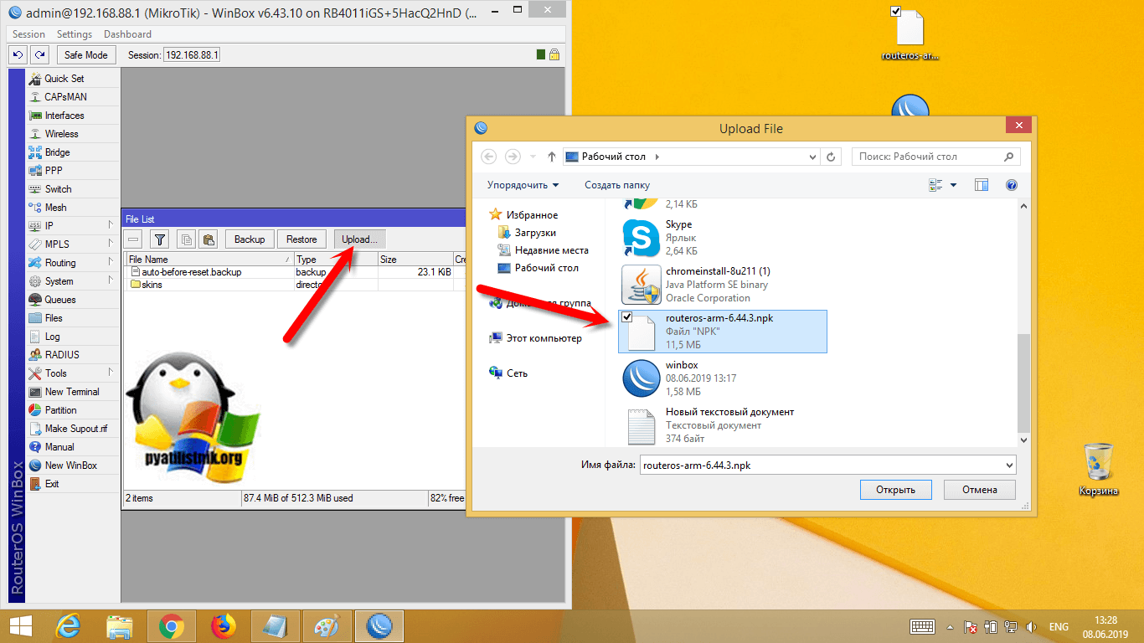The width and height of the screenshot is (1144, 643).
Task: Open Google Chrome from the taskbar
Action: 172,626
